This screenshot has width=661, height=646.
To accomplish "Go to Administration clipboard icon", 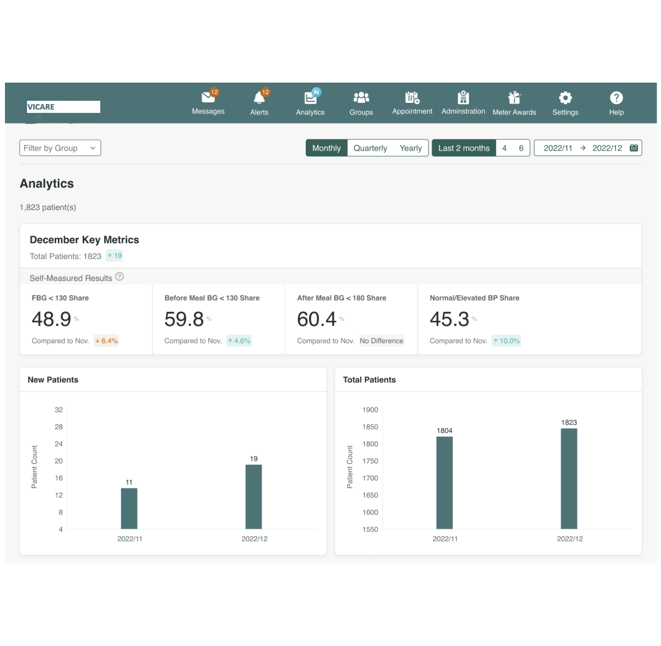I will (x=463, y=98).
